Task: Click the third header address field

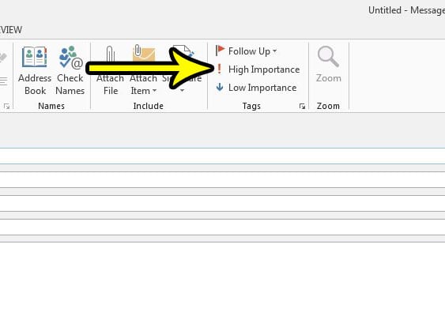Action: coord(223,203)
